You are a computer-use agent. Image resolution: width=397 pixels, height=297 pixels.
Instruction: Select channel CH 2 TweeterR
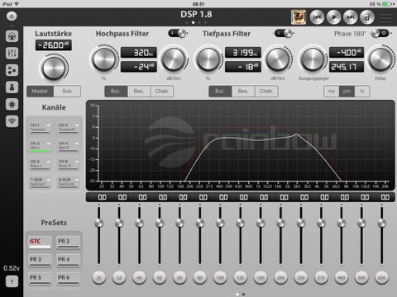click(68, 128)
